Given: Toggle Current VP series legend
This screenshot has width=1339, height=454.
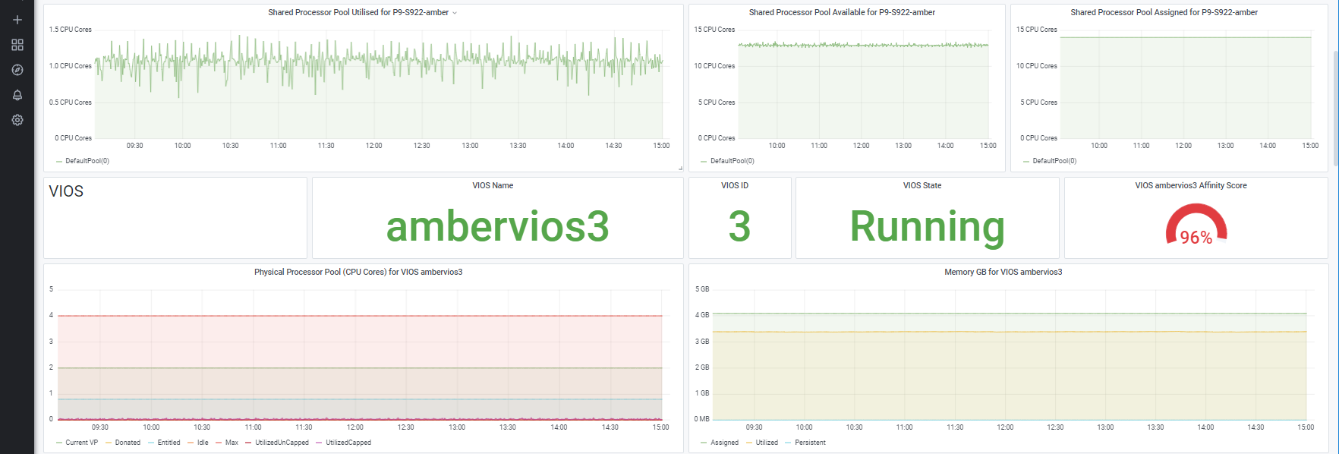Looking at the screenshot, I should 81,443.
